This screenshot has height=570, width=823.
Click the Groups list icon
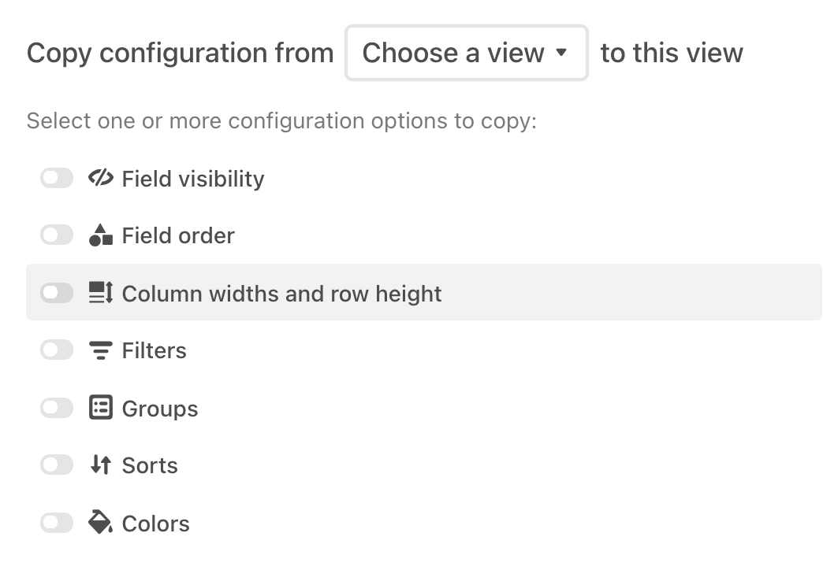click(x=101, y=408)
